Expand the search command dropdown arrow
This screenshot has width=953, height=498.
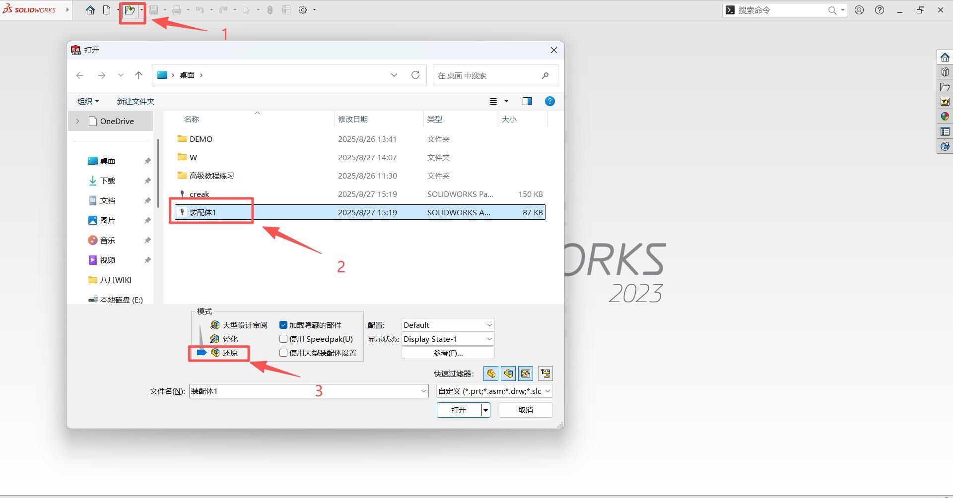click(x=843, y=10)
